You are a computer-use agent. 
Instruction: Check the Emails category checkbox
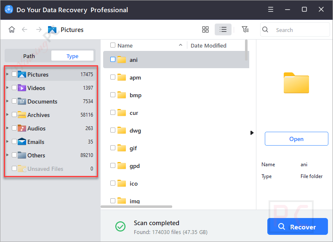(x=14, y=141)
